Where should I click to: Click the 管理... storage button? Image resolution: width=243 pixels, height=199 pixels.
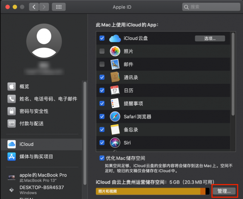pos(224,191)
